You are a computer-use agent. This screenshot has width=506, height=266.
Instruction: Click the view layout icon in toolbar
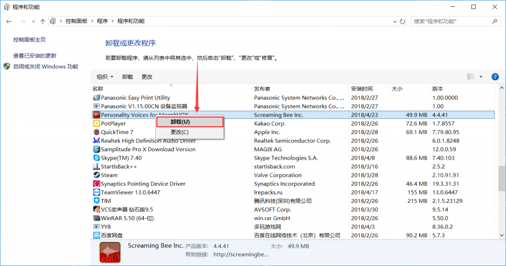(x=471, y=76)
